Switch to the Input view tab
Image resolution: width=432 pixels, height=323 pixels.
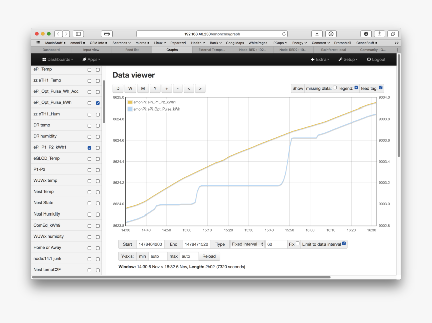(91, 50)
